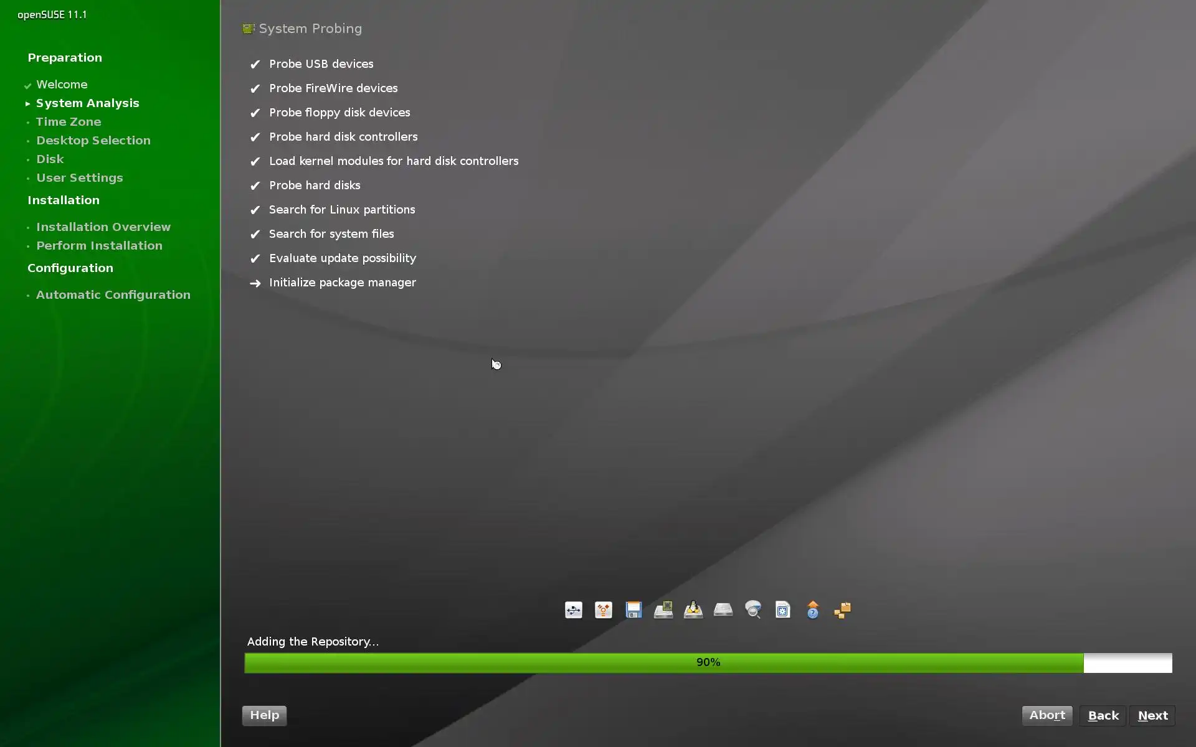Click the Tux penguin kernel modules icon
The image size is (1196, 747).
[693, 610]
